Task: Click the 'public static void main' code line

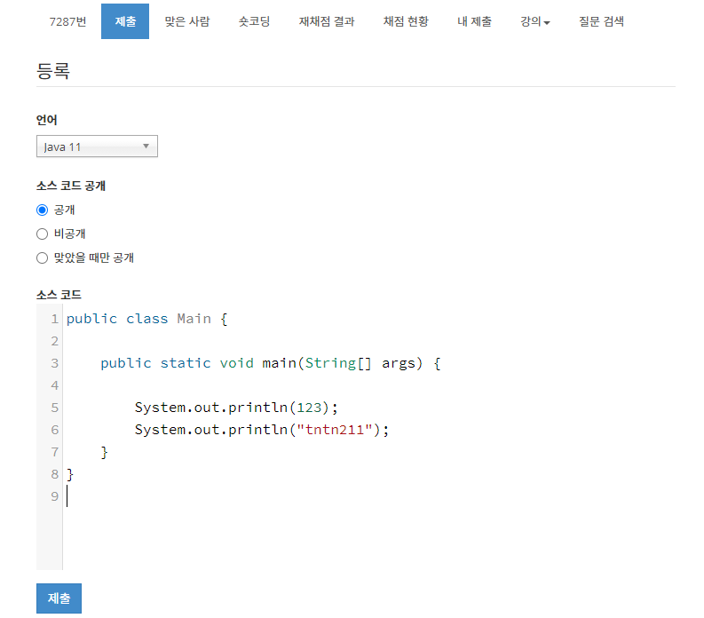Action: 270,363
